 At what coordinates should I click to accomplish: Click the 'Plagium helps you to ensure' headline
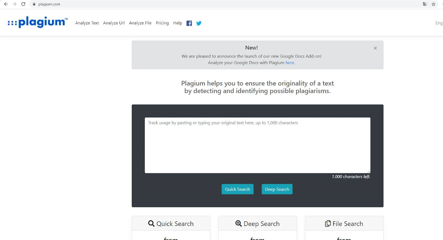[257, 87]
